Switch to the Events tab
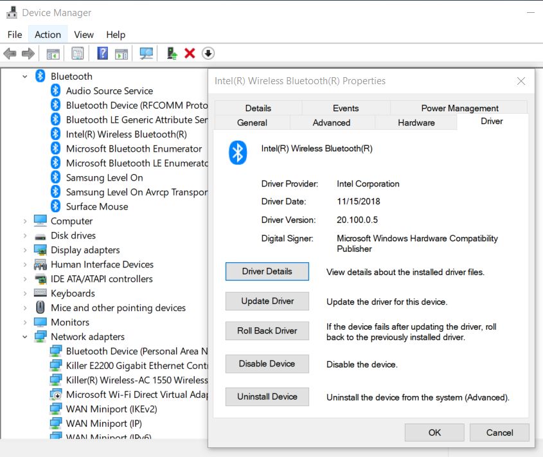Screen dimensions: 543x457 (346, 108)
